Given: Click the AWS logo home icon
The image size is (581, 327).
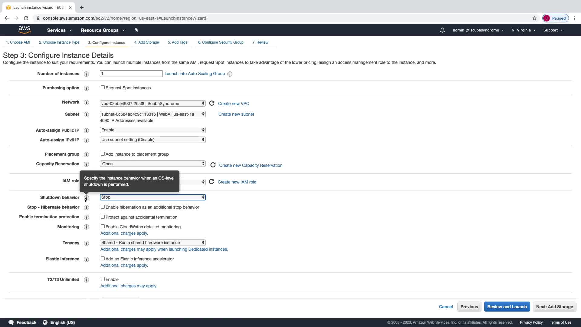Looking at the screenshot, I should [24, 30].
